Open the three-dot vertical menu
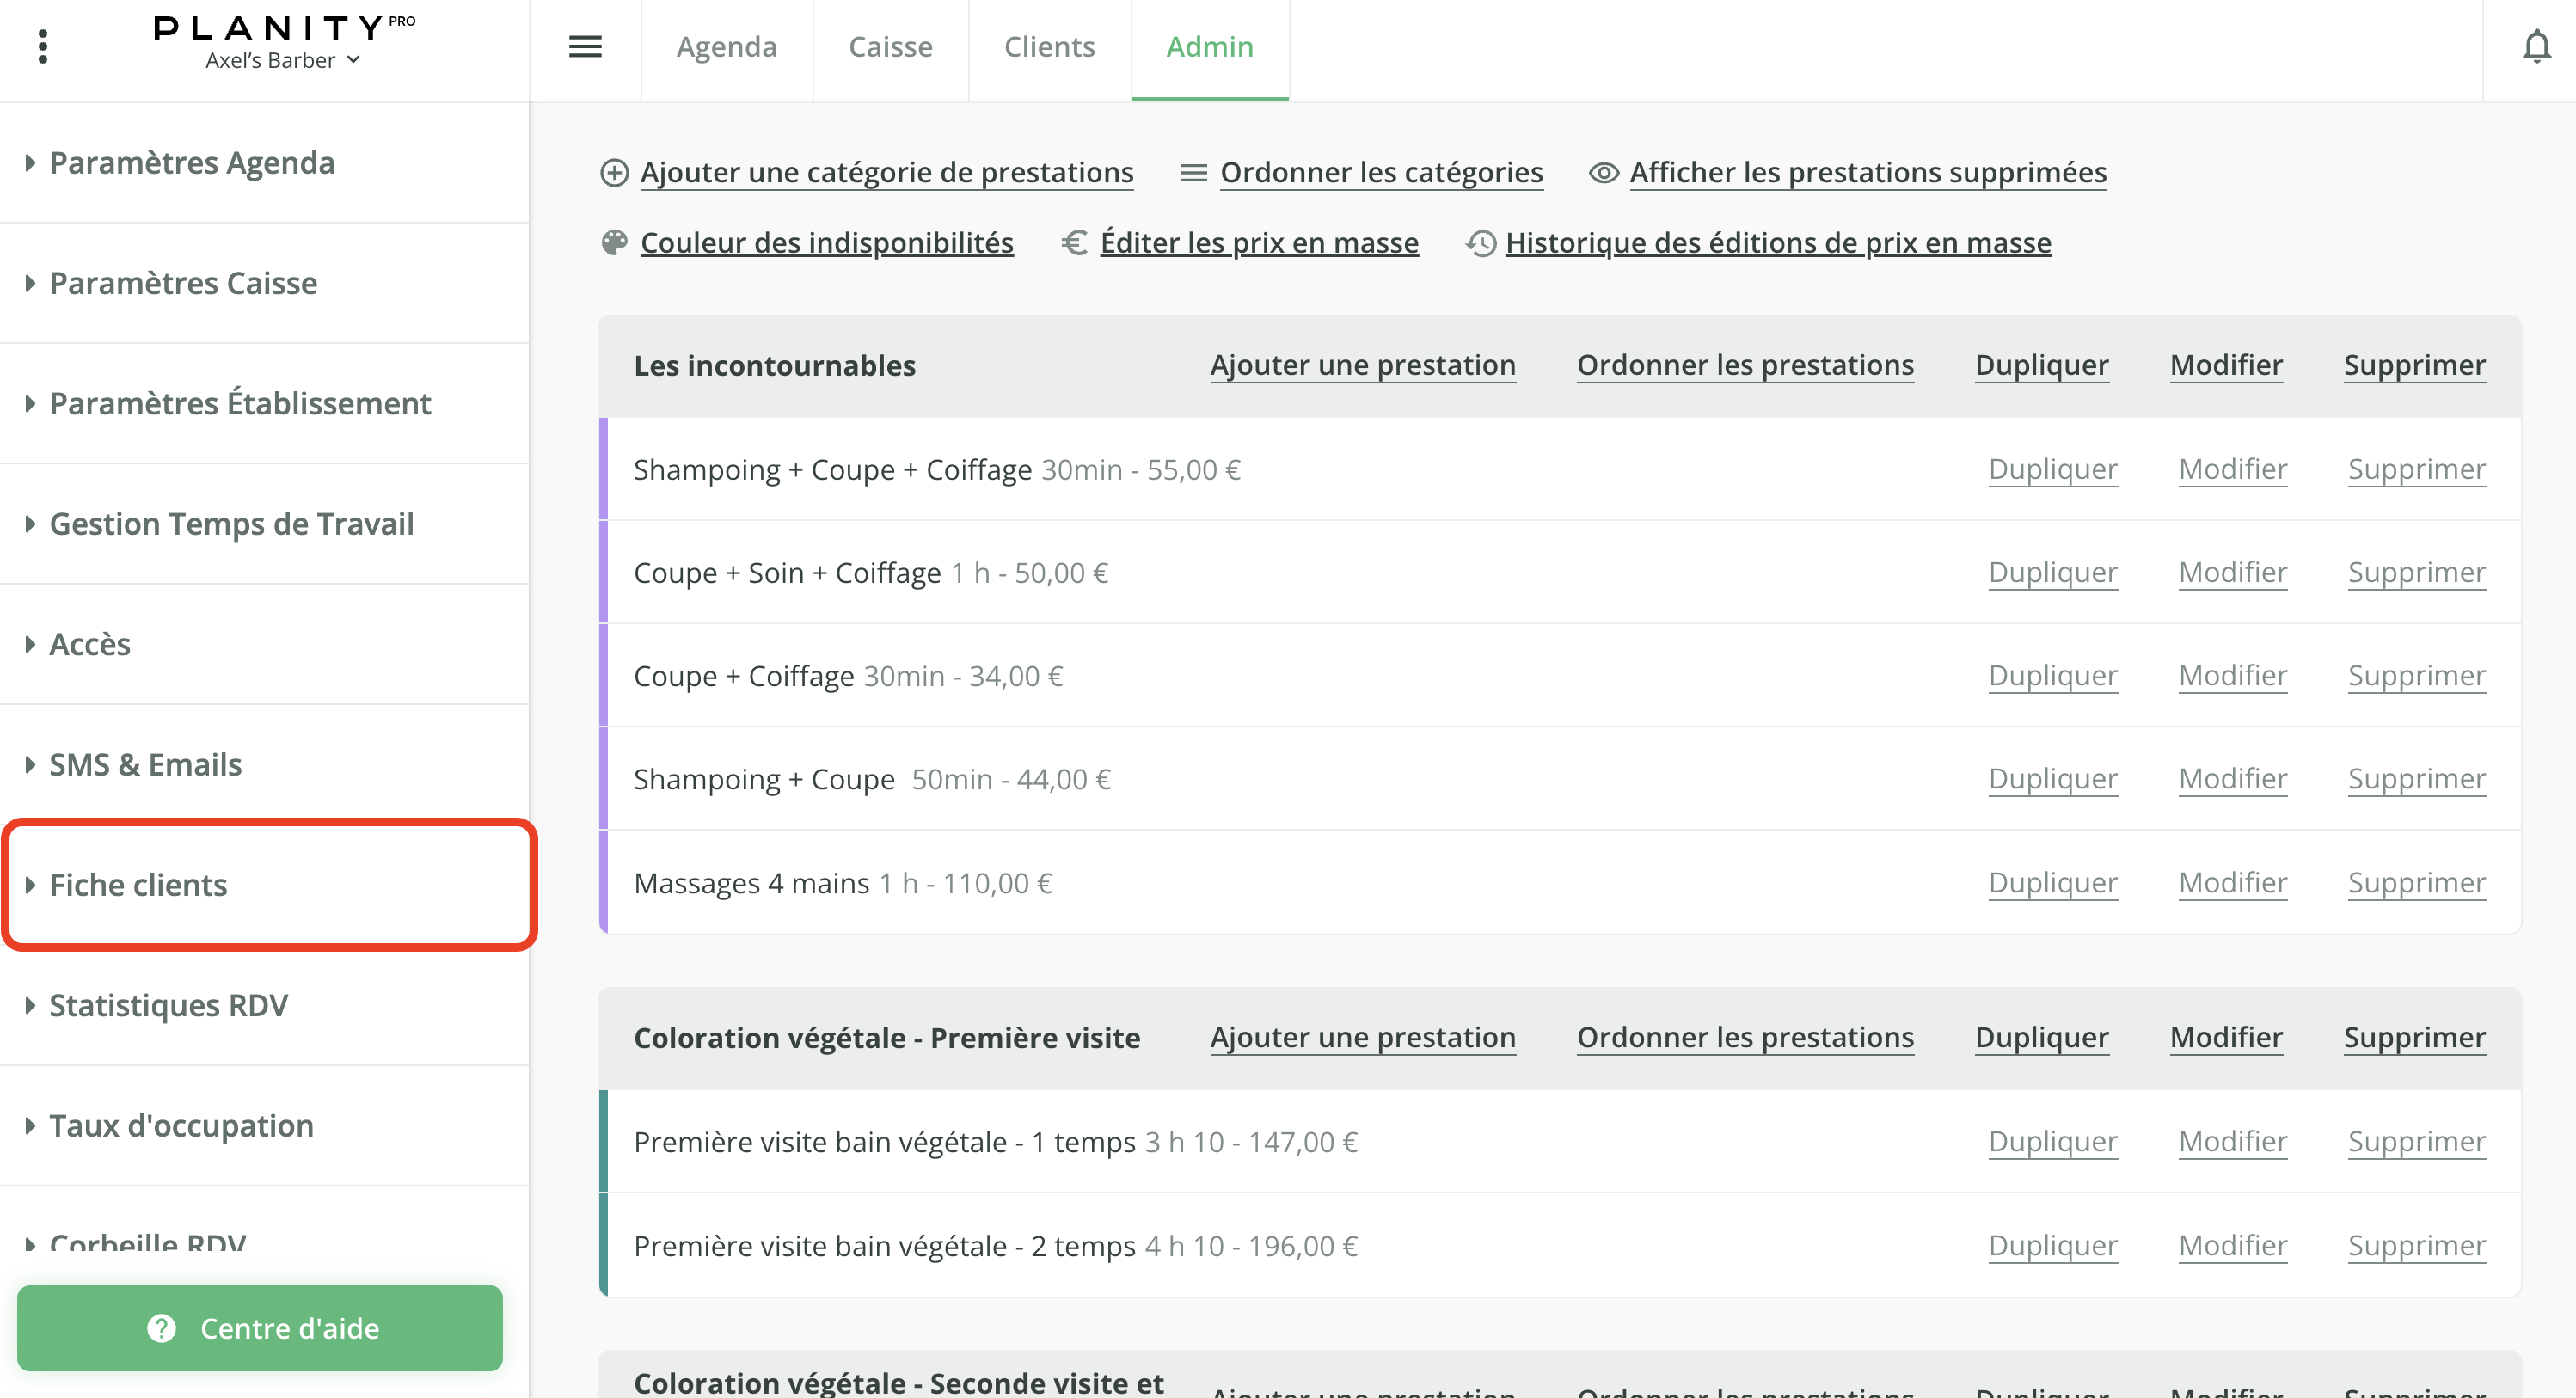The image size is (2576, 1398). 42,46
